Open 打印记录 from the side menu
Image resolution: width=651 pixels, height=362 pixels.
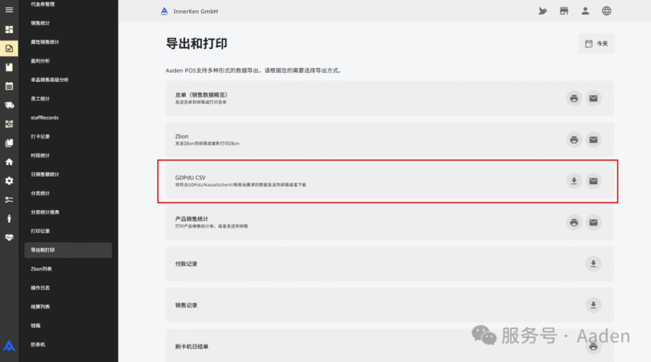click(x=40, y=231)
